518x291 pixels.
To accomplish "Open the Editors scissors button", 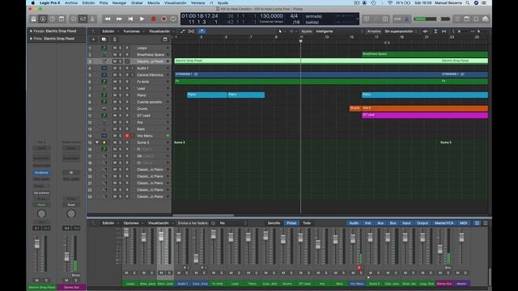I will click(x=92, y=19).
